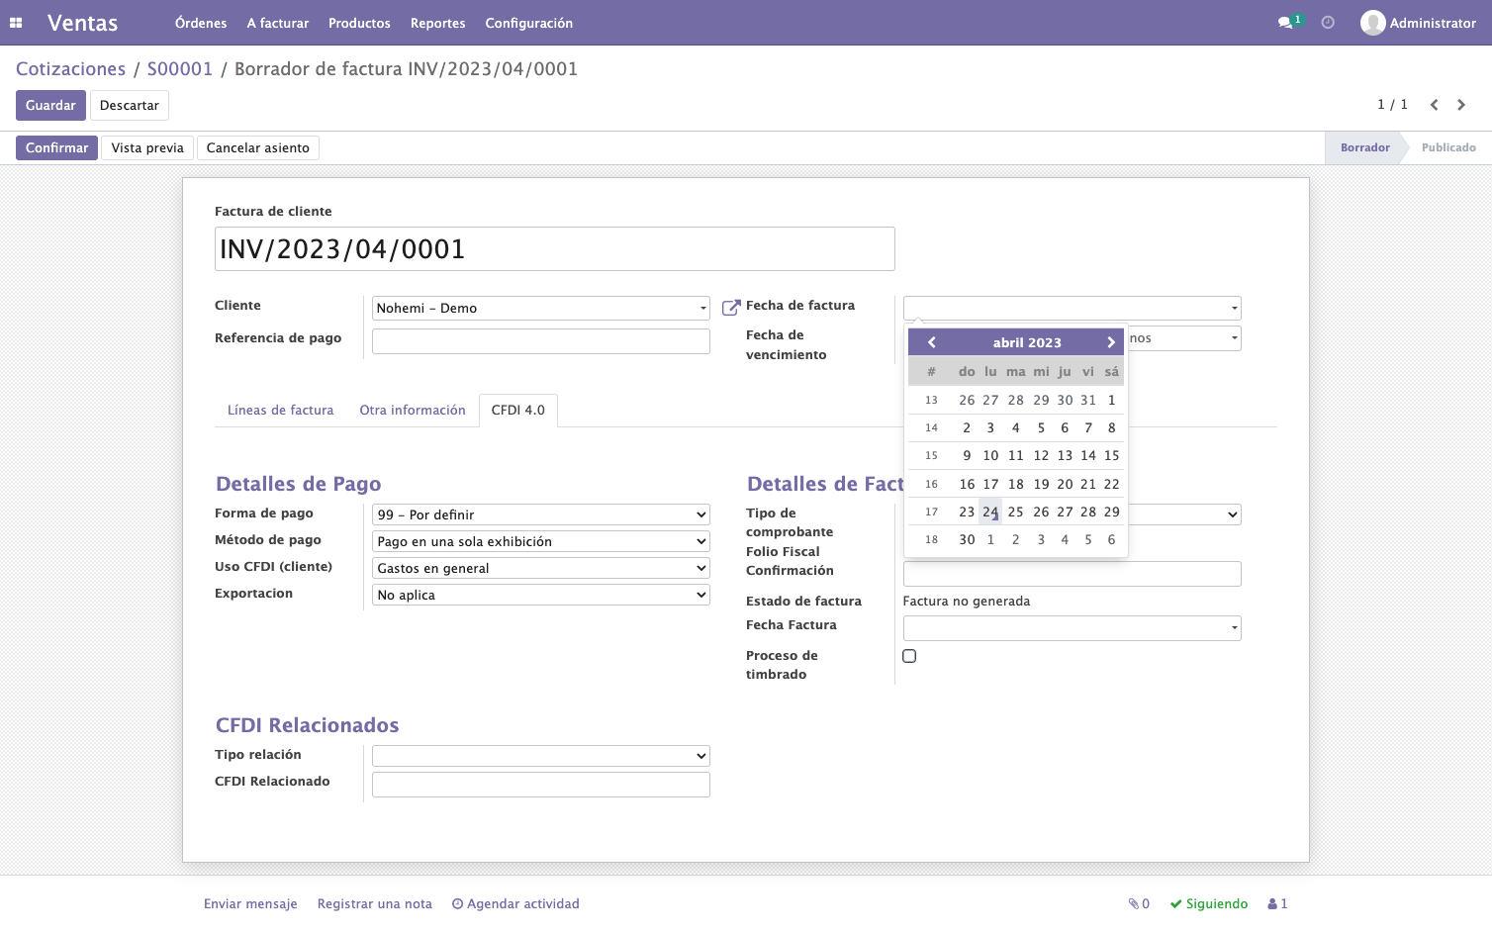1492x934 pixels.
Task: Open the Productos menu
Action: click(359, 23)
